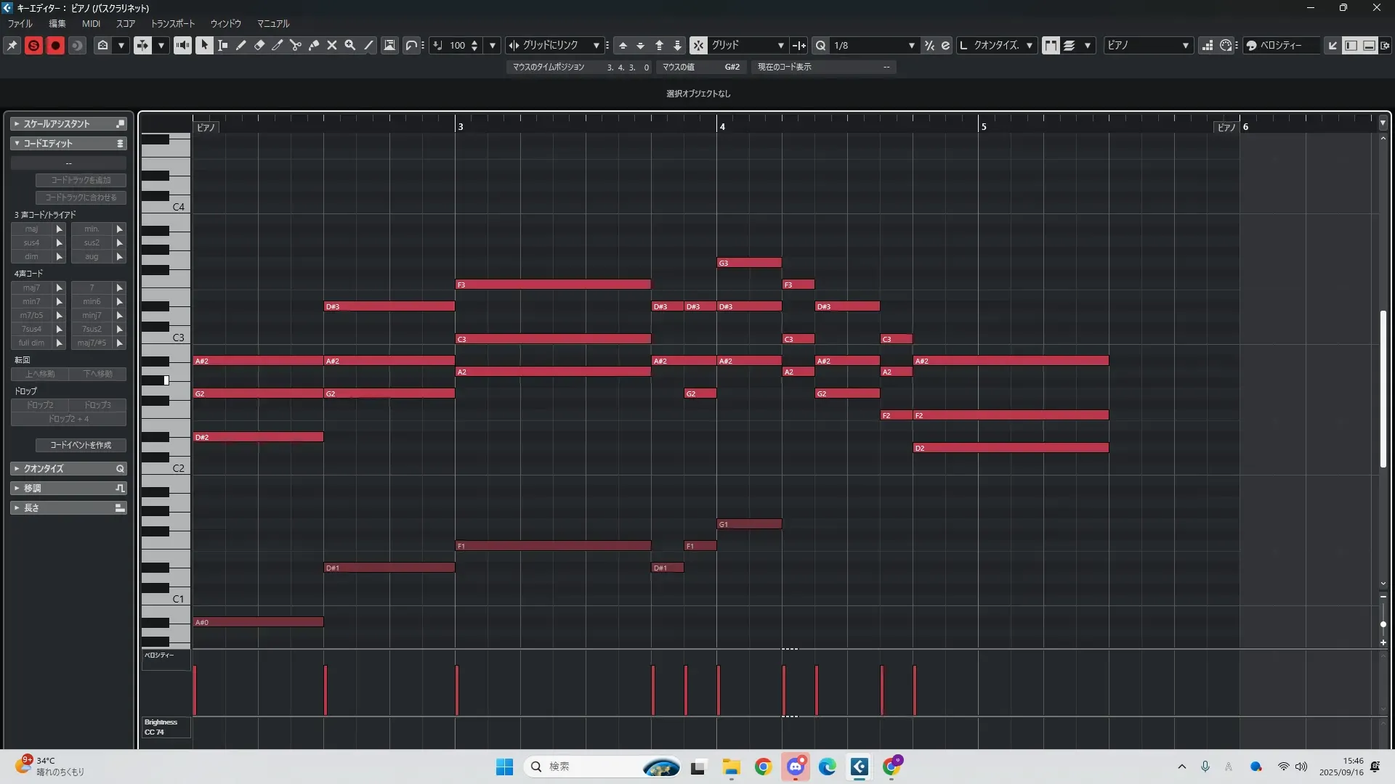
Task: Toggle the Solo Editor button
Action: tap(33, 45)
